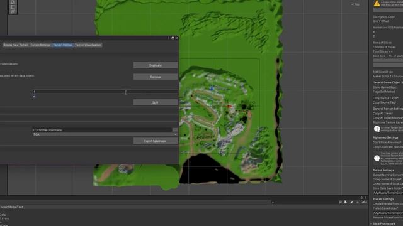Click the Total Slices = 4 text

tap(383, 51)
